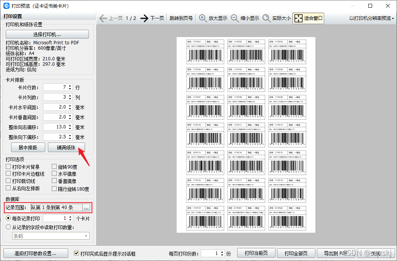Adjust card columns stepper
Screen dimensions: 397x261
tap(70, 97)
